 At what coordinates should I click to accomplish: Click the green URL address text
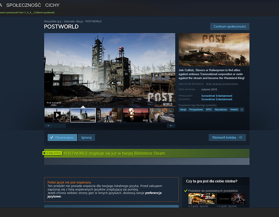pyautogui.click(x=27, y=13)
